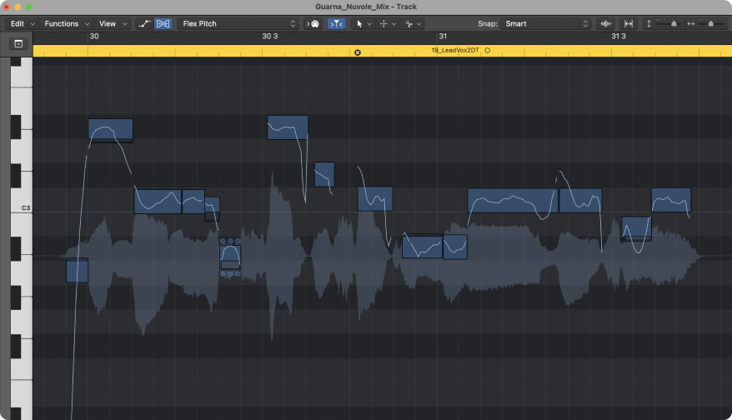Open the pointer tool menu chevron

point(369,24)
